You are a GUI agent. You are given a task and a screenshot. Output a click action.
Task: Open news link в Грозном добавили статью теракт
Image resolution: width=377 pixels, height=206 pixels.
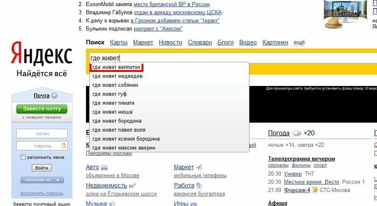[x=175, y=21]
